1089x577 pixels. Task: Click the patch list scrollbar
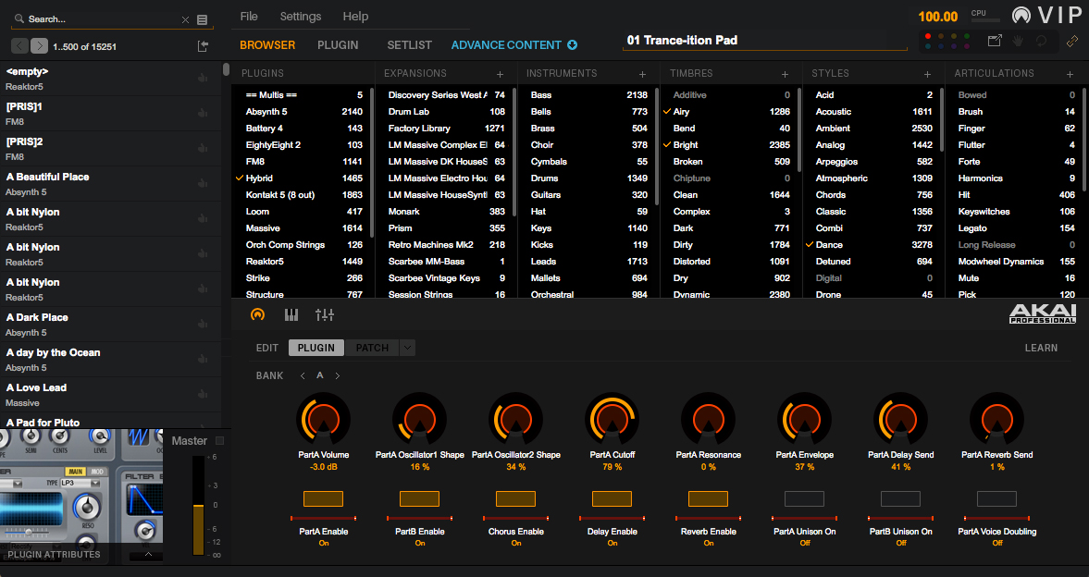226,69
